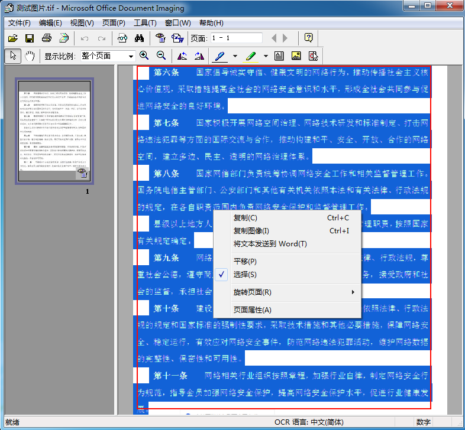Toggle the checked 选择(S) option

click(x=245, y=275)
